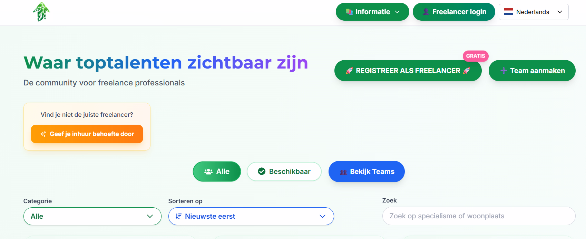The height and width of the screenshot is (239, 586).
Task: Click the group icon on Alle filter
Action: 208,172
